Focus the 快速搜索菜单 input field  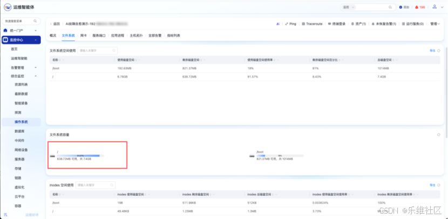[21, 21]
